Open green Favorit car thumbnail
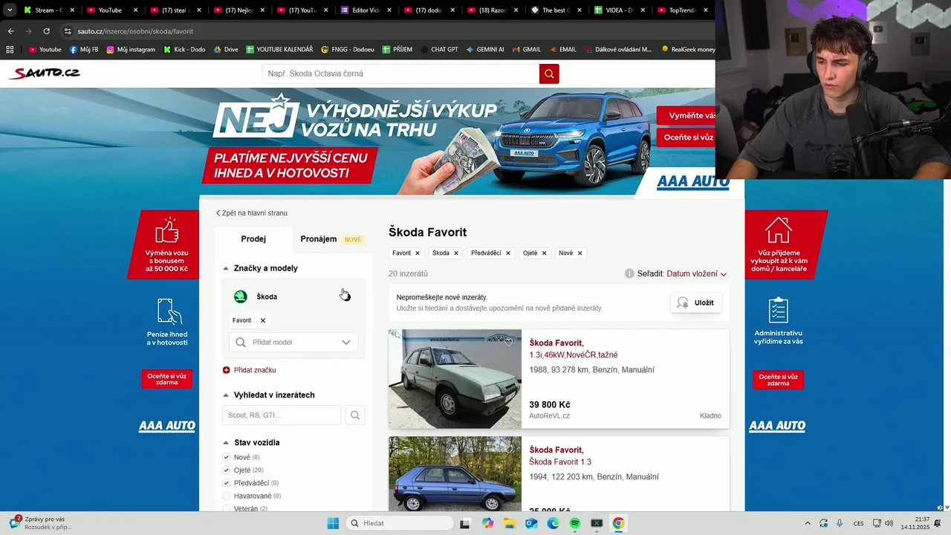 [x=455, y=379]
